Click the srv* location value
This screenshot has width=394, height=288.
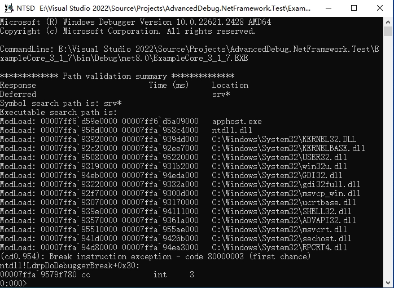click(x=221, y=94)
